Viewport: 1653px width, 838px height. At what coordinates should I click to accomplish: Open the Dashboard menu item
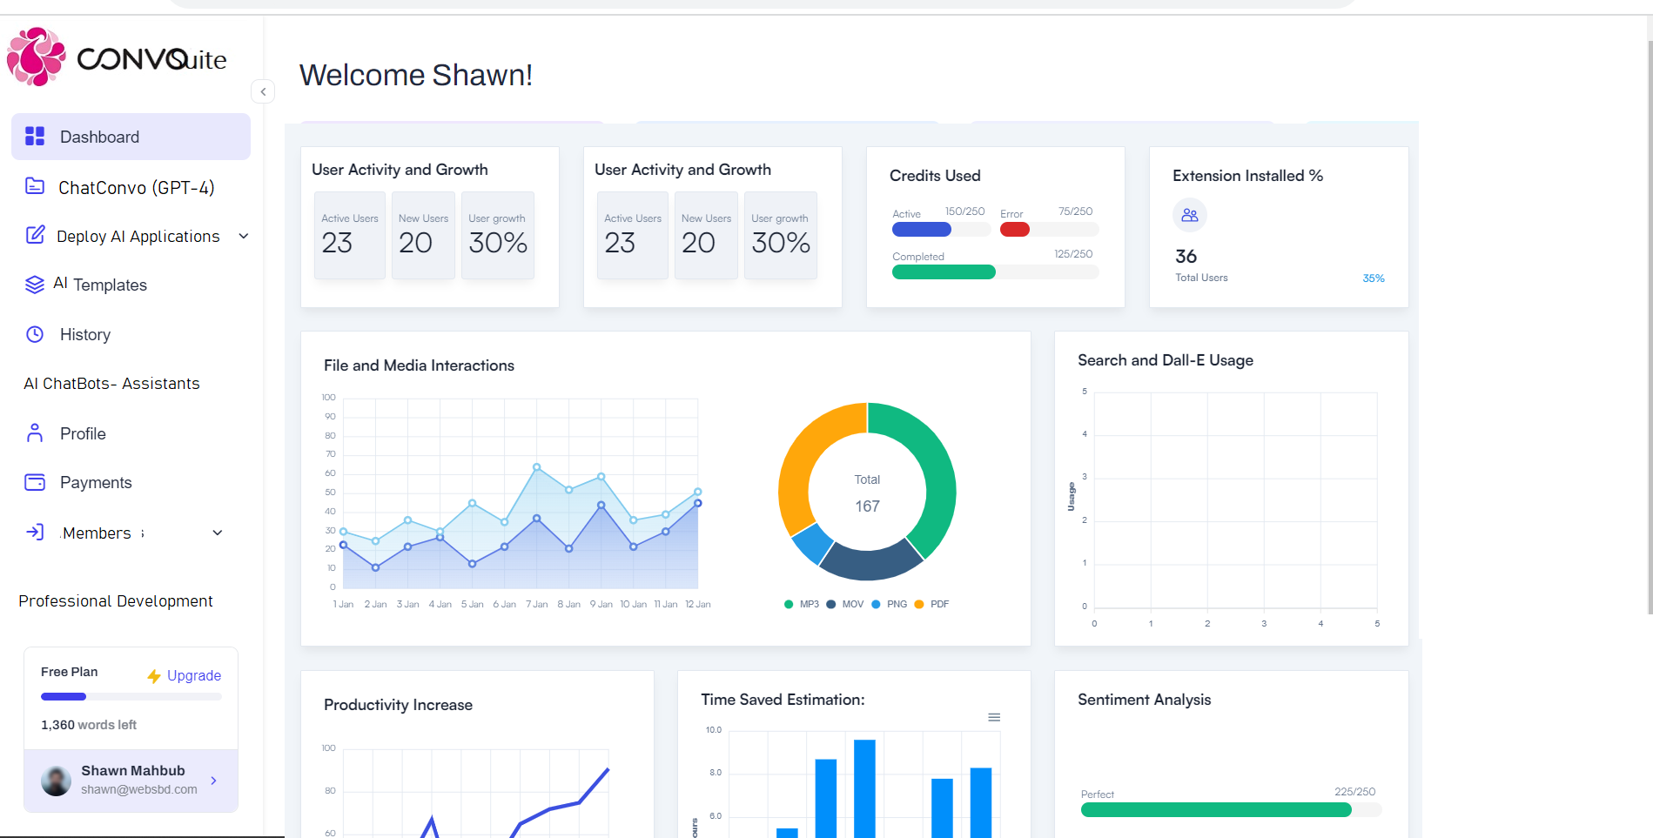click(x=131, y=137)
